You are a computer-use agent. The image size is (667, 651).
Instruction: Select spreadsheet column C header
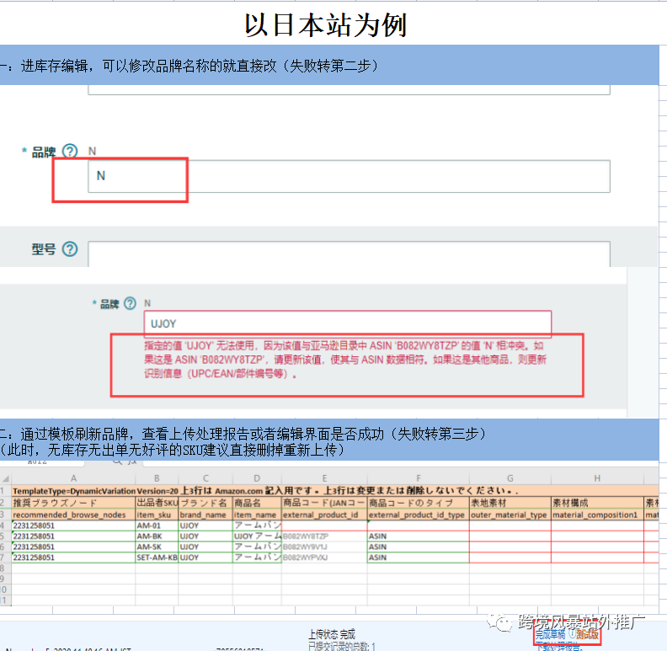point(205,478)
